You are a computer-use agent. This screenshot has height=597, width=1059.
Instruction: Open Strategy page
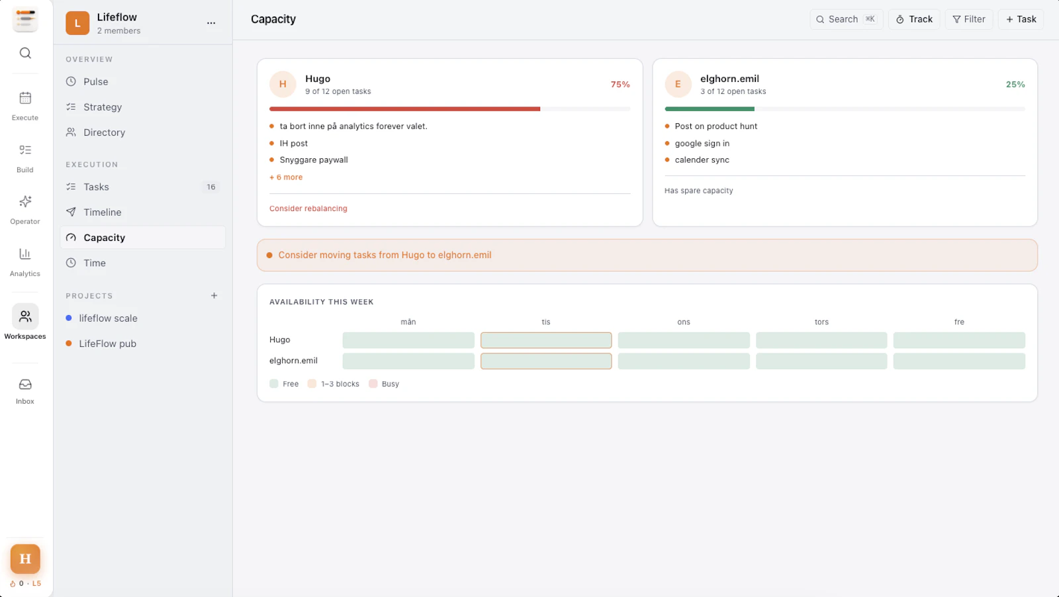click(143, 107)
